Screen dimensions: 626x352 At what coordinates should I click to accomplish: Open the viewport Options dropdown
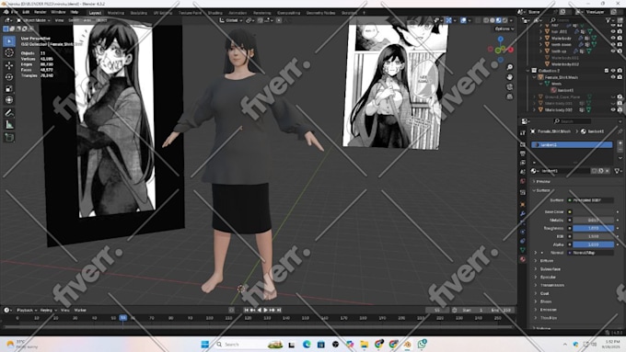[x=504, y=28]
